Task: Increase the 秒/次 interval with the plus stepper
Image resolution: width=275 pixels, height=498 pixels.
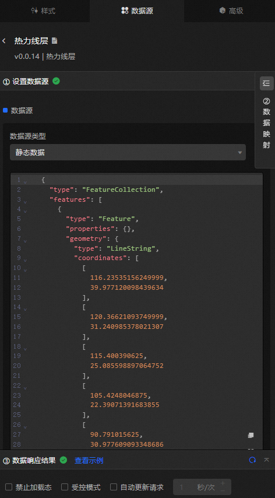Action: [223, 483]
